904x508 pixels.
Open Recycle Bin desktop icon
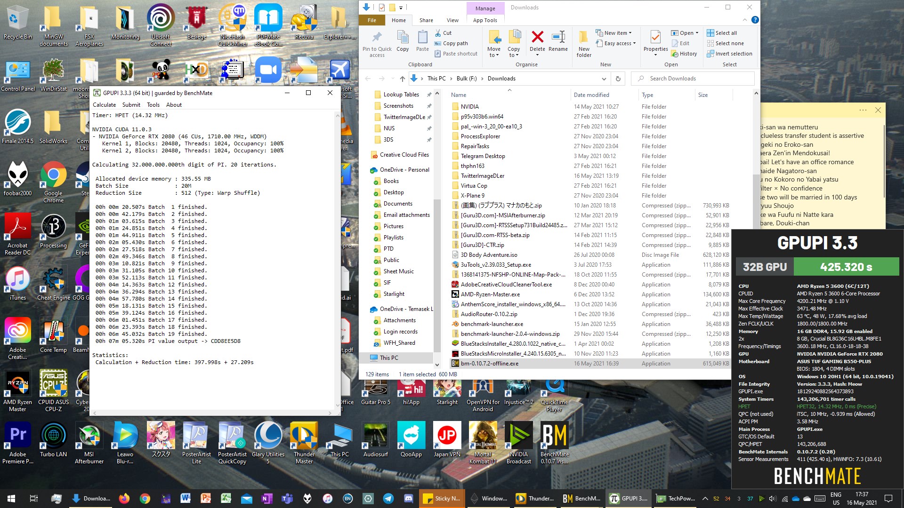[18, 22]
